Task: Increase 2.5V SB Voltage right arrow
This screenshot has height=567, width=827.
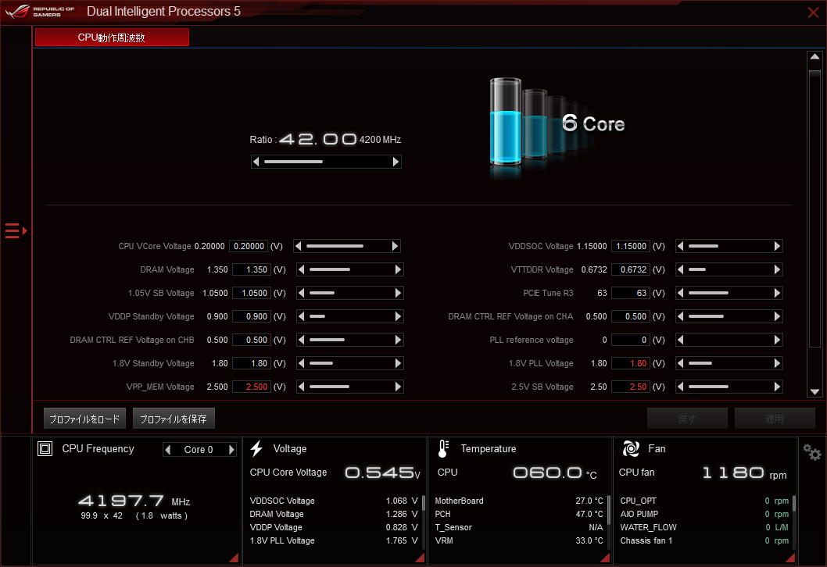Action: tap(777, 387)
